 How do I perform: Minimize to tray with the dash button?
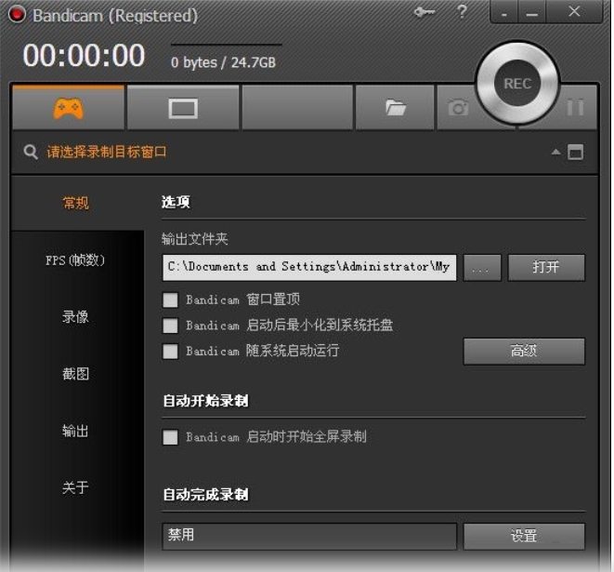tap(504, 12)
